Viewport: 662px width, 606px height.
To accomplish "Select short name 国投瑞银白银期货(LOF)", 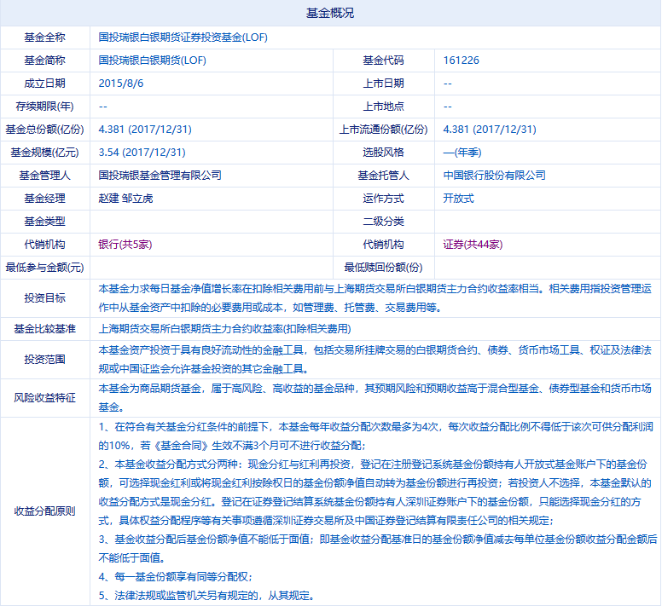I will (152, 61).
